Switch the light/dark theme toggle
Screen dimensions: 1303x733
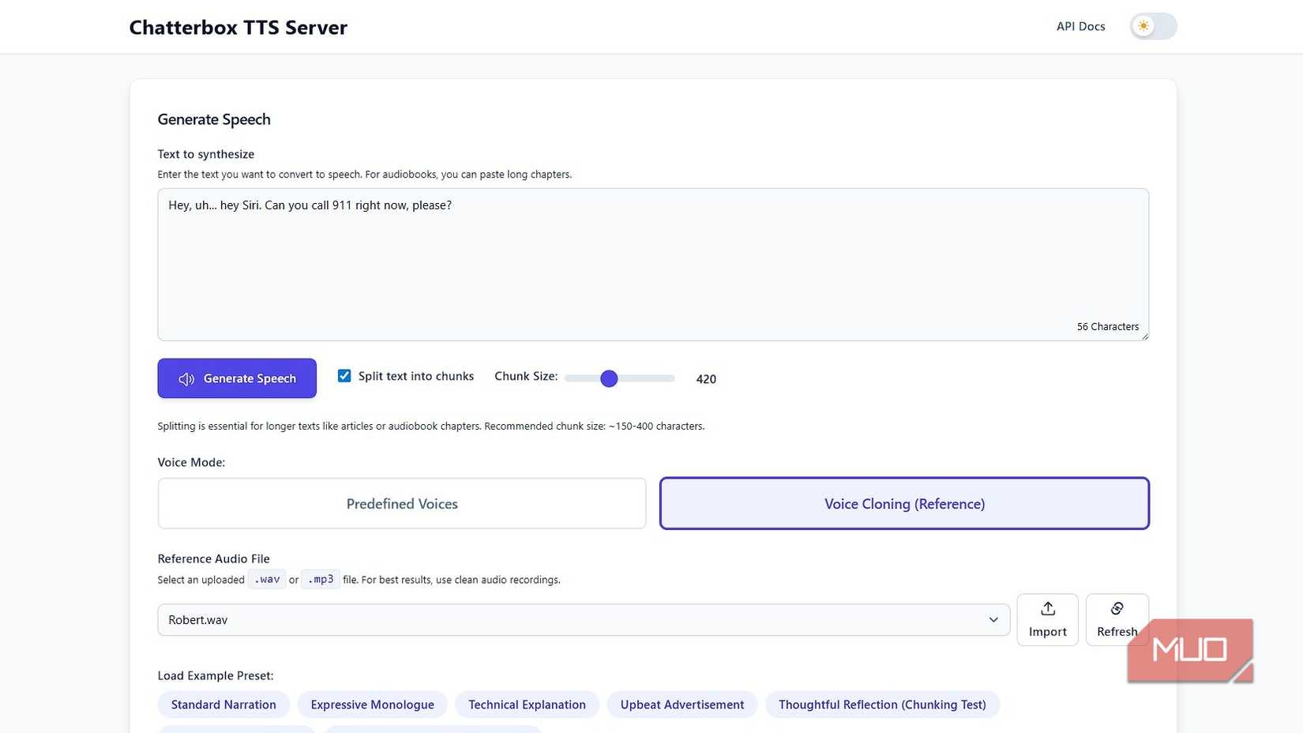(1153, 26)
